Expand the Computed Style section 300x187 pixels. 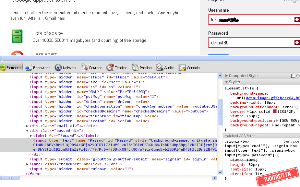pyautogui.click(x=226, y=76)
